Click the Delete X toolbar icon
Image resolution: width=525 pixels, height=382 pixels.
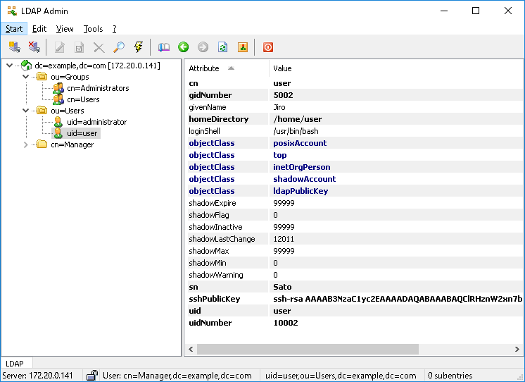click(99, 47)
